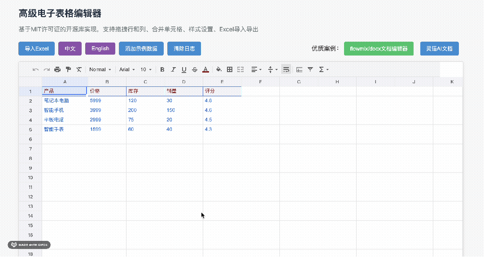This screenshot has height=257, width=484.
Task: Select column B header
Action: [x=107, y=81]
